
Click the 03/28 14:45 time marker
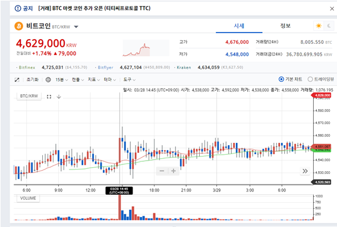click(119, 191)
